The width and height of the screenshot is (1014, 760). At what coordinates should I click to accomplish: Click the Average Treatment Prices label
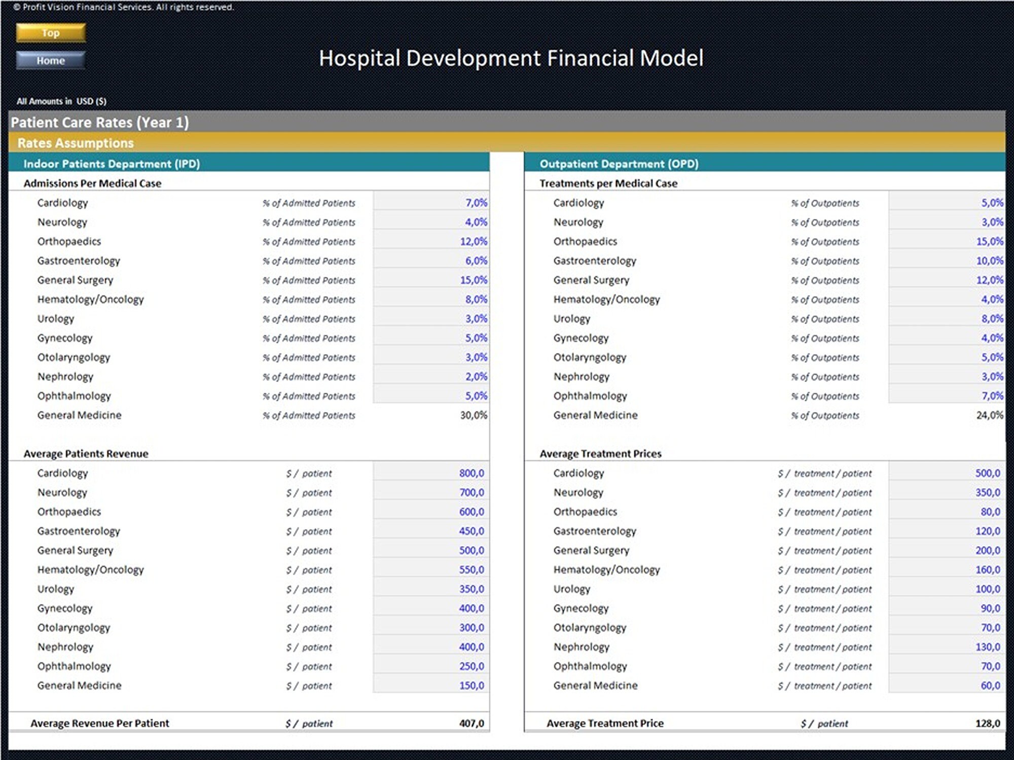tap(601, 453)
